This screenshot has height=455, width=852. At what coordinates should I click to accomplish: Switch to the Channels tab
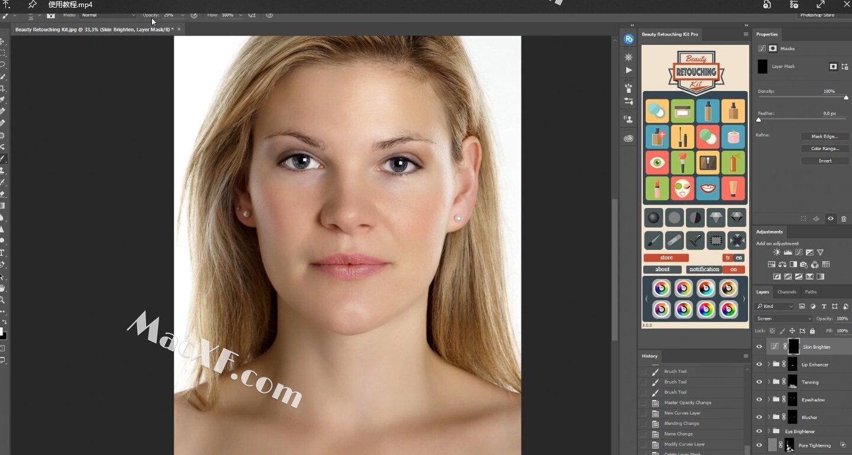coord(786,292)
